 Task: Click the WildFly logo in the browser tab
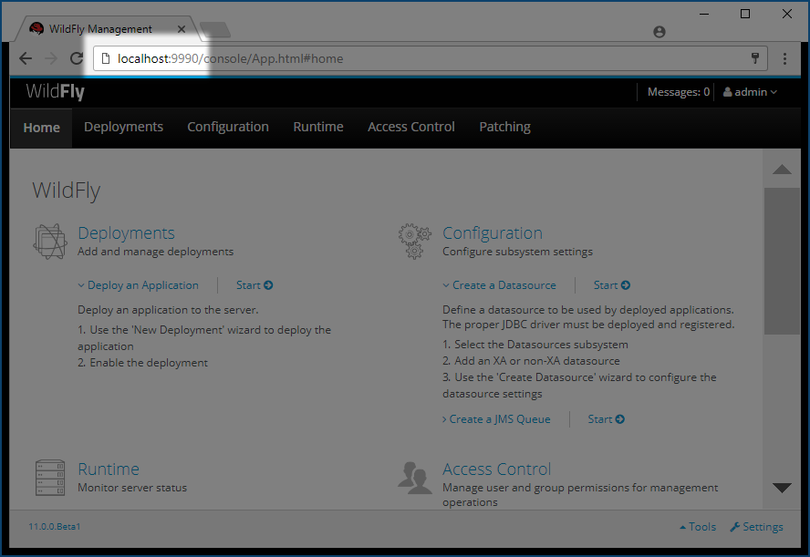(x=36, y=28)
